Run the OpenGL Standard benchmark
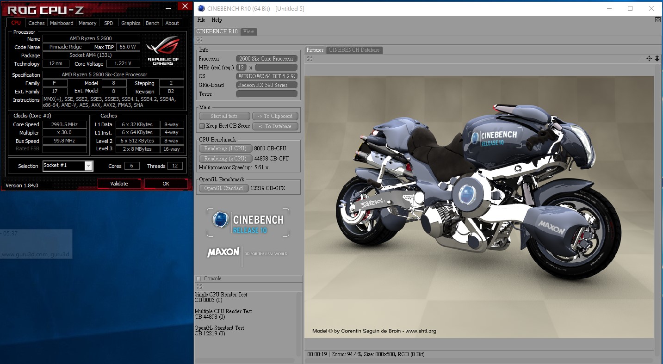663x364 pixels. tap(223, 188)
